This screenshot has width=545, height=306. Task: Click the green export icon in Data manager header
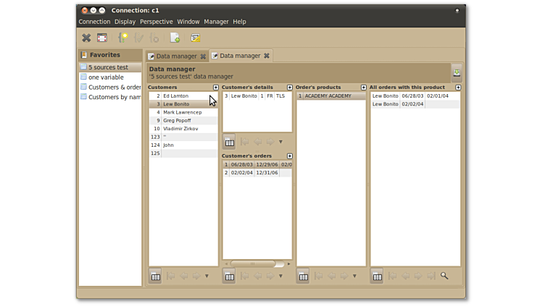coord(457,72)
